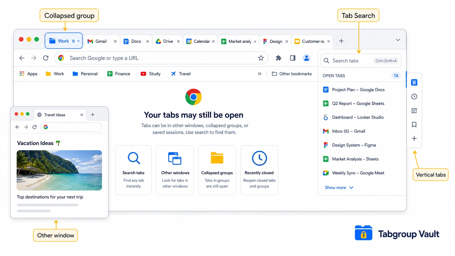455x256 pixels.
Task: Open the profile avatar icon
Action: (306, 58)
